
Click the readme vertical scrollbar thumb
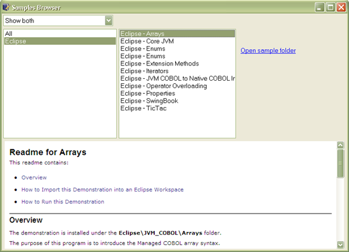[340, 164]
